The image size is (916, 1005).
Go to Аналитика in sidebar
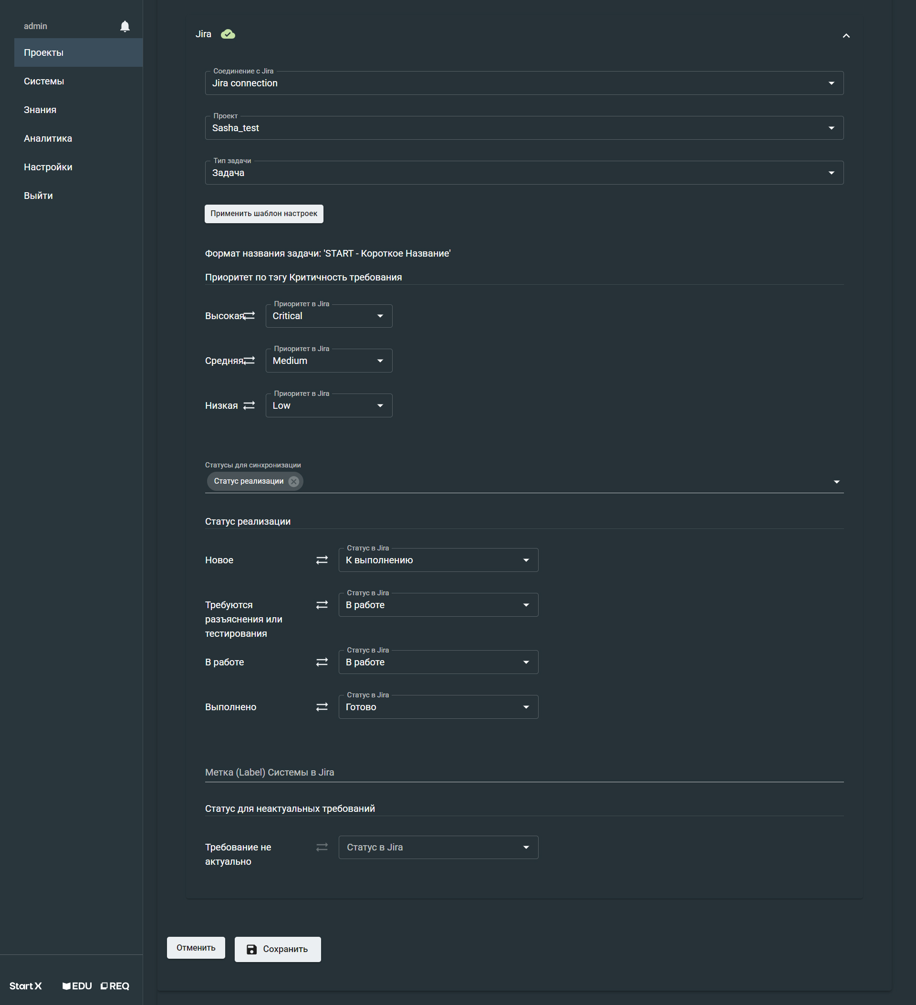click(48, 139)
